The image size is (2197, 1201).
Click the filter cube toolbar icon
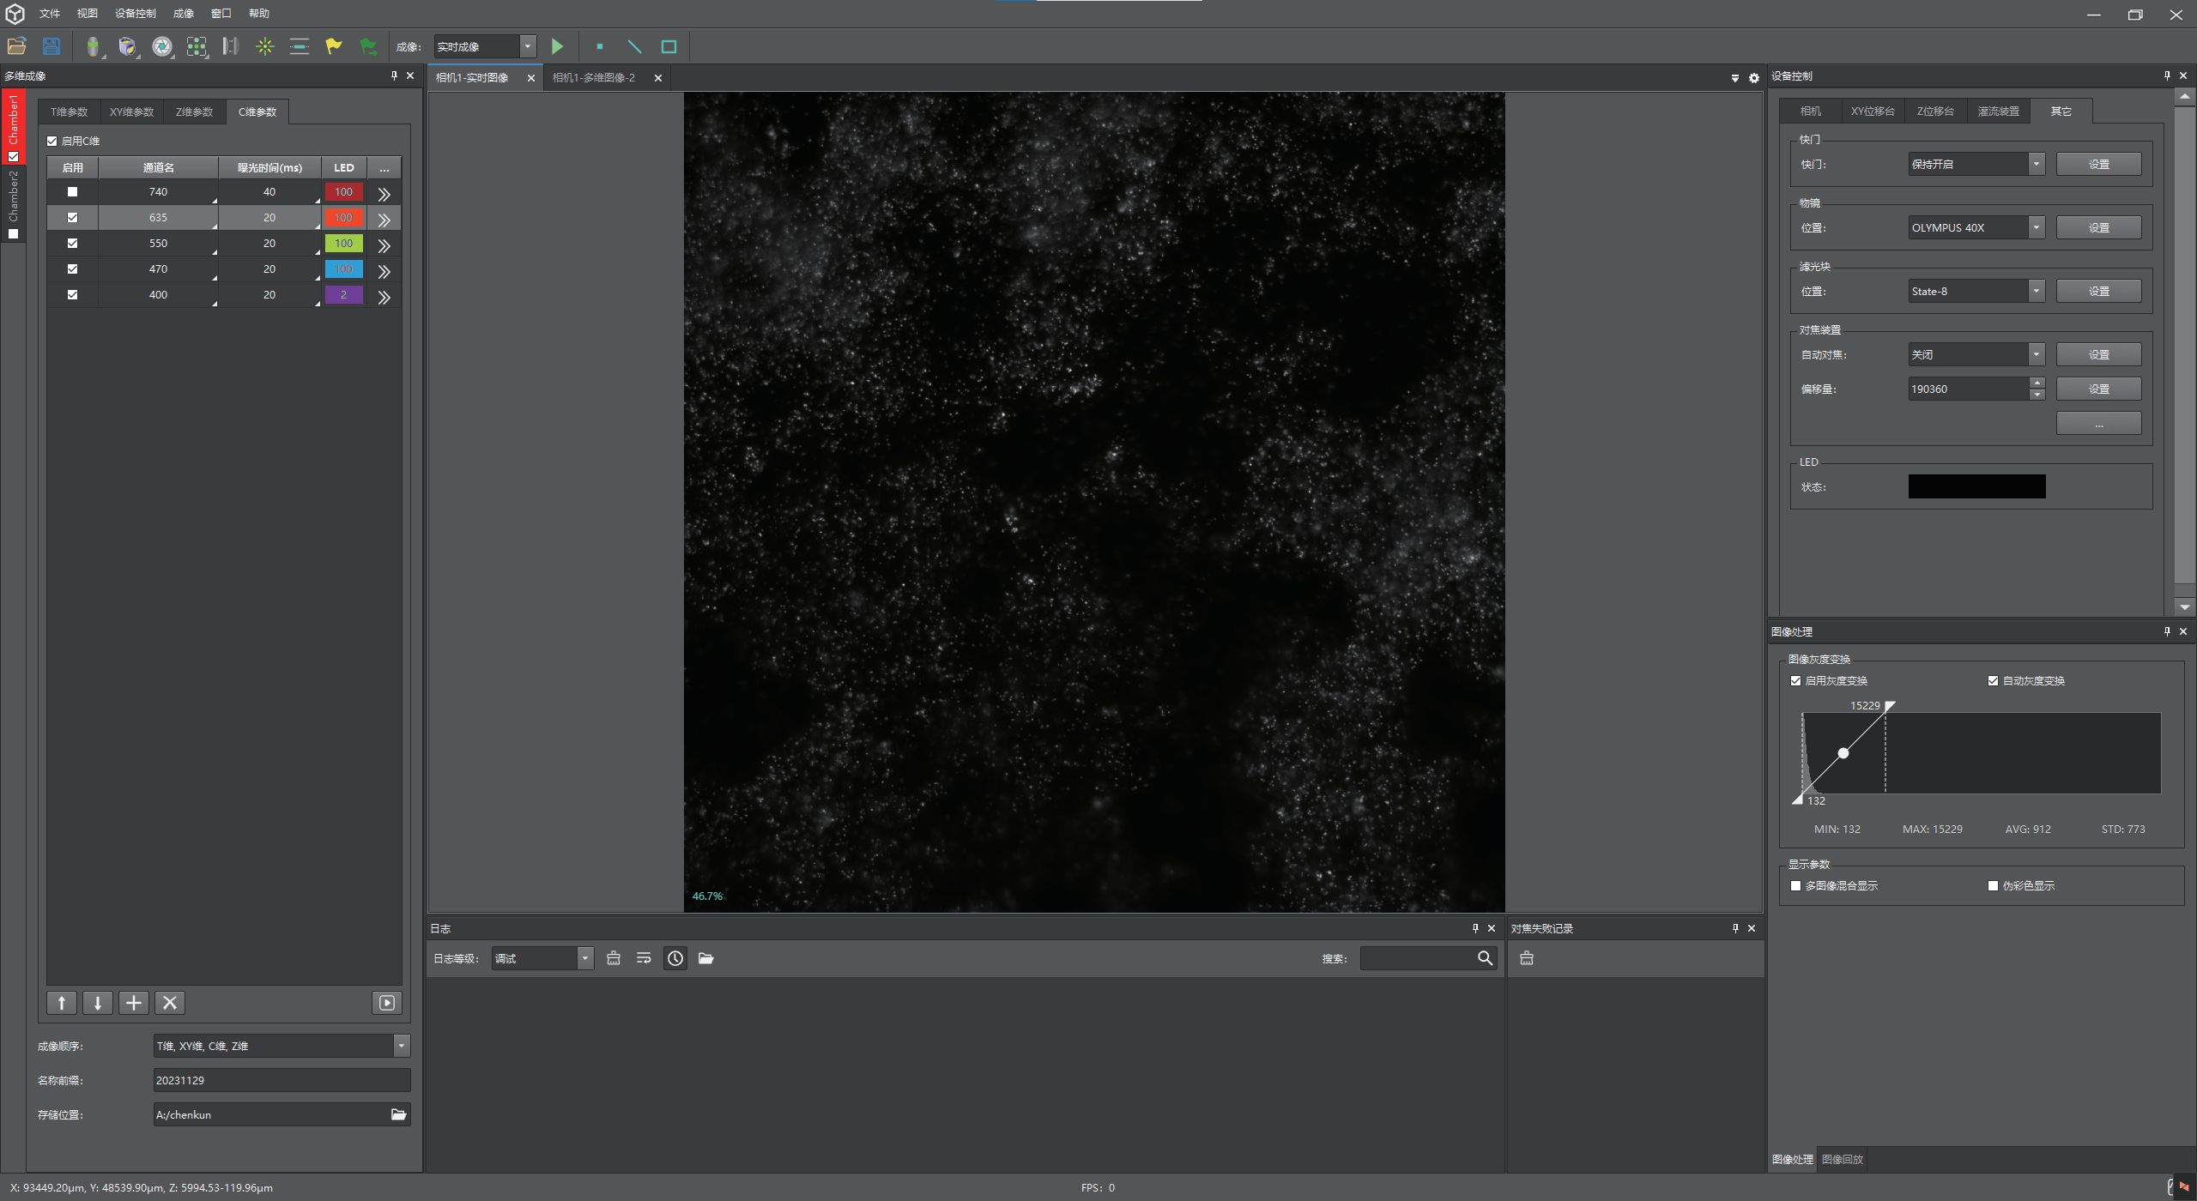tap(127, 46)
